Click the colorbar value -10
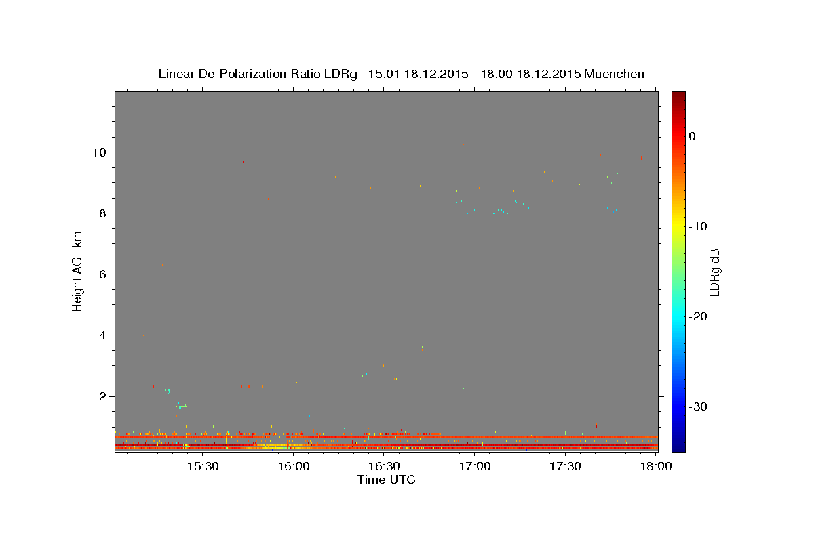Screen dimensions: 814x542 tap(698, 226)
